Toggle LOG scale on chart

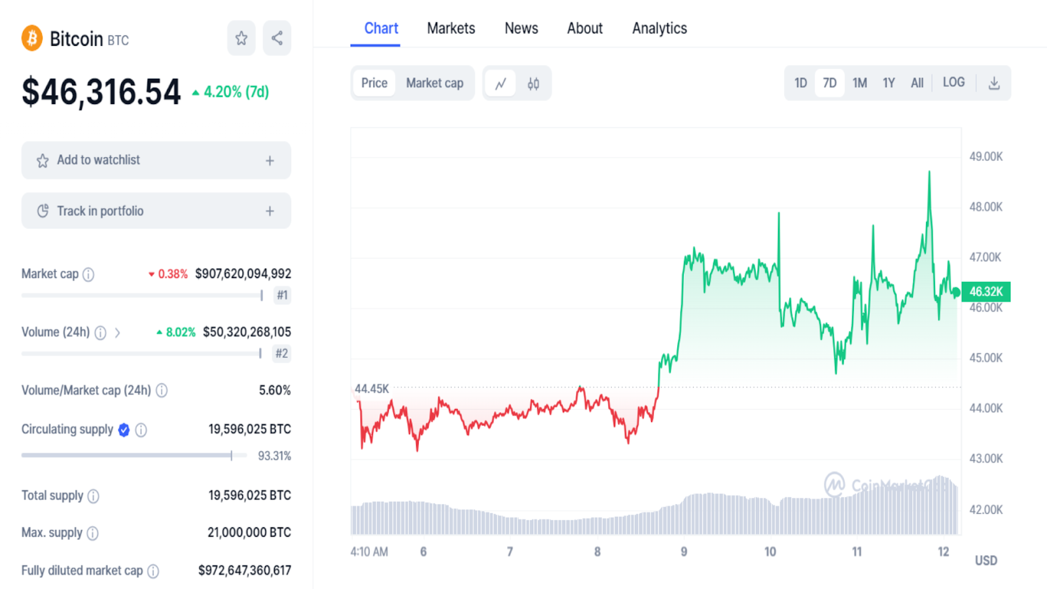coord(953,82)
